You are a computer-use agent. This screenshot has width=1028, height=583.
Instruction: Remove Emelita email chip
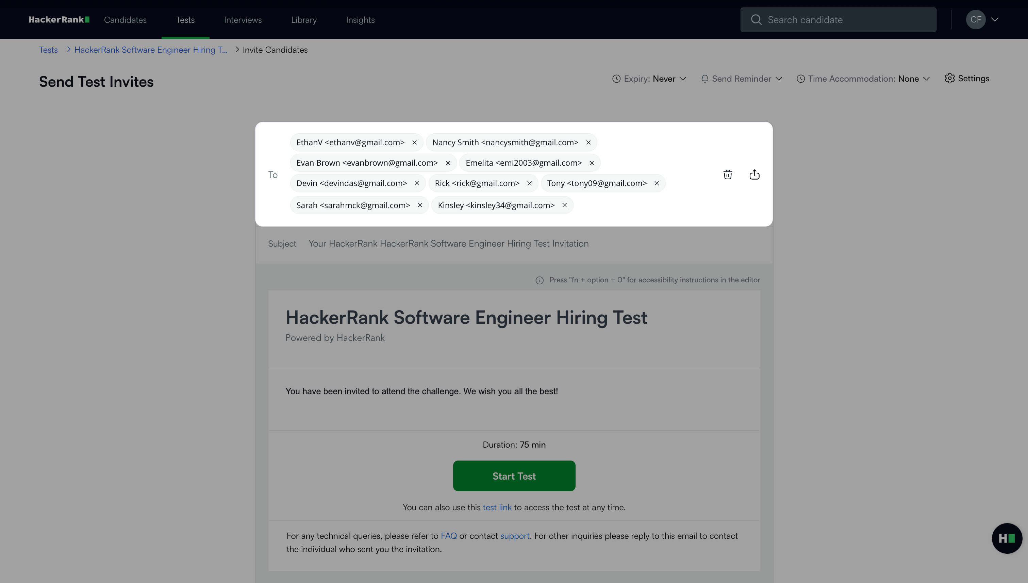tap(592, 163)
